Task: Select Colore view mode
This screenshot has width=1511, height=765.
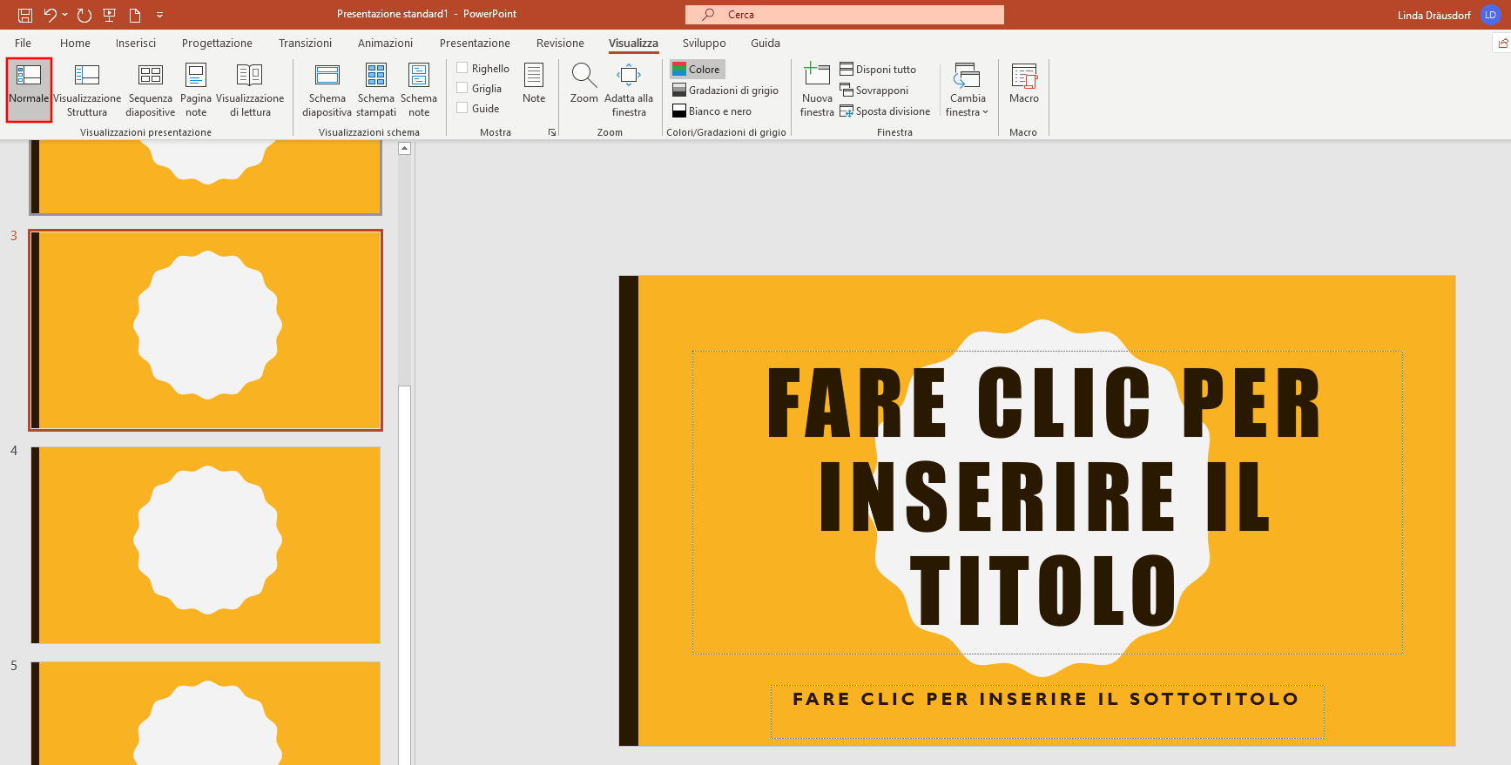Action: click(x=697, y=70)
